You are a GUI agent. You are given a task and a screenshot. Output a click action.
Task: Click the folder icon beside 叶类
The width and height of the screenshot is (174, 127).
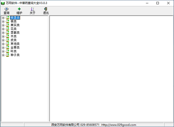8,51
